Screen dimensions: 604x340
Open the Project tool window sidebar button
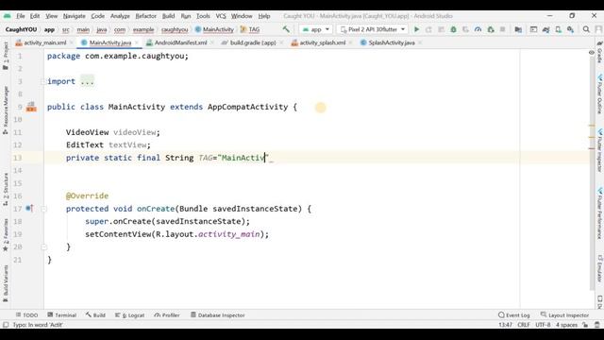tap(6, 56)
